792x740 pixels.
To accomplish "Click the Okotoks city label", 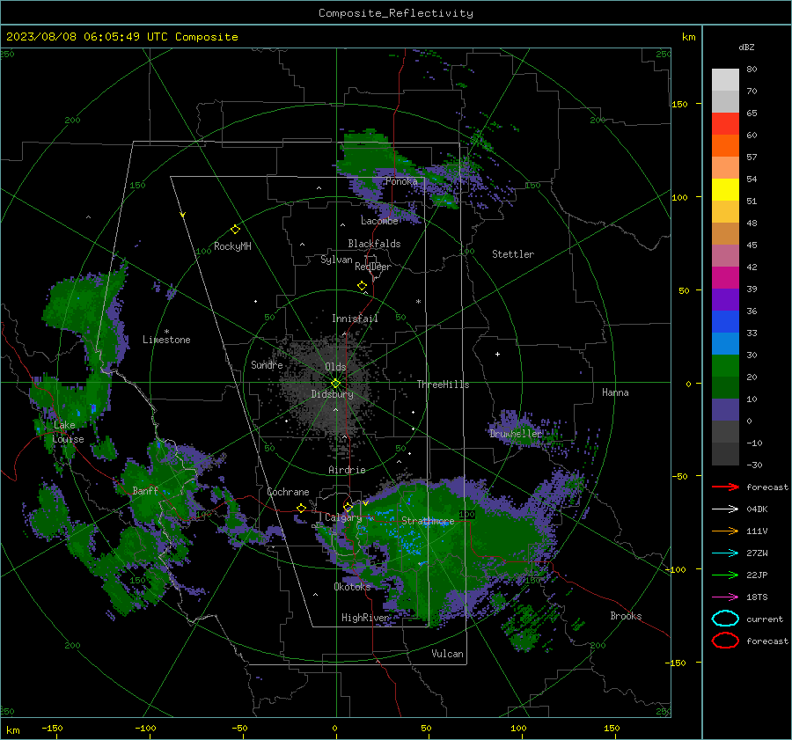I will [352, 587].
